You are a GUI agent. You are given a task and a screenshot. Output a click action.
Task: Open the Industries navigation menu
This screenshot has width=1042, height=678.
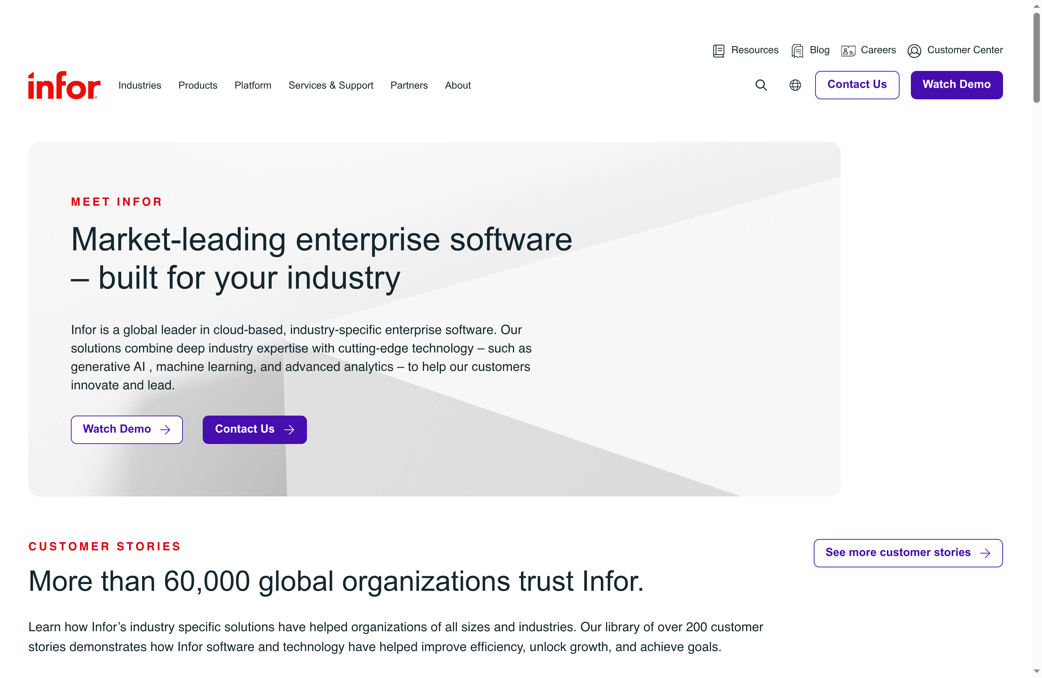click(x=140, y=85)
